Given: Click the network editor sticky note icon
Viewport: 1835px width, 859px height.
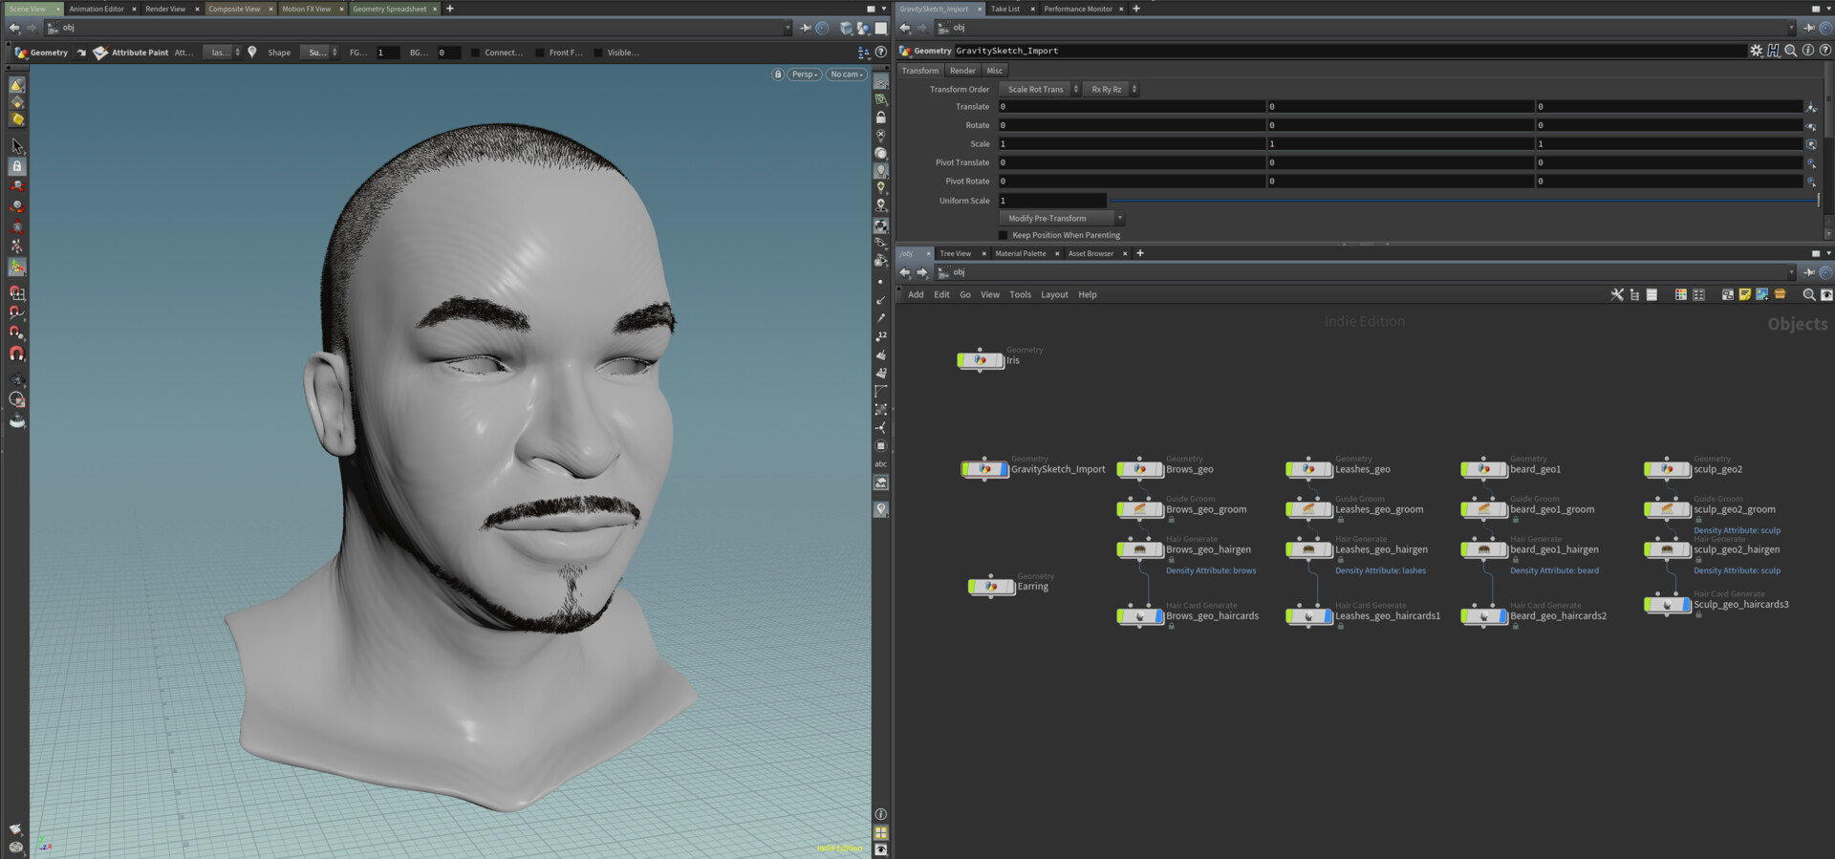Looking at the screenshot, I should [1744, 294].
